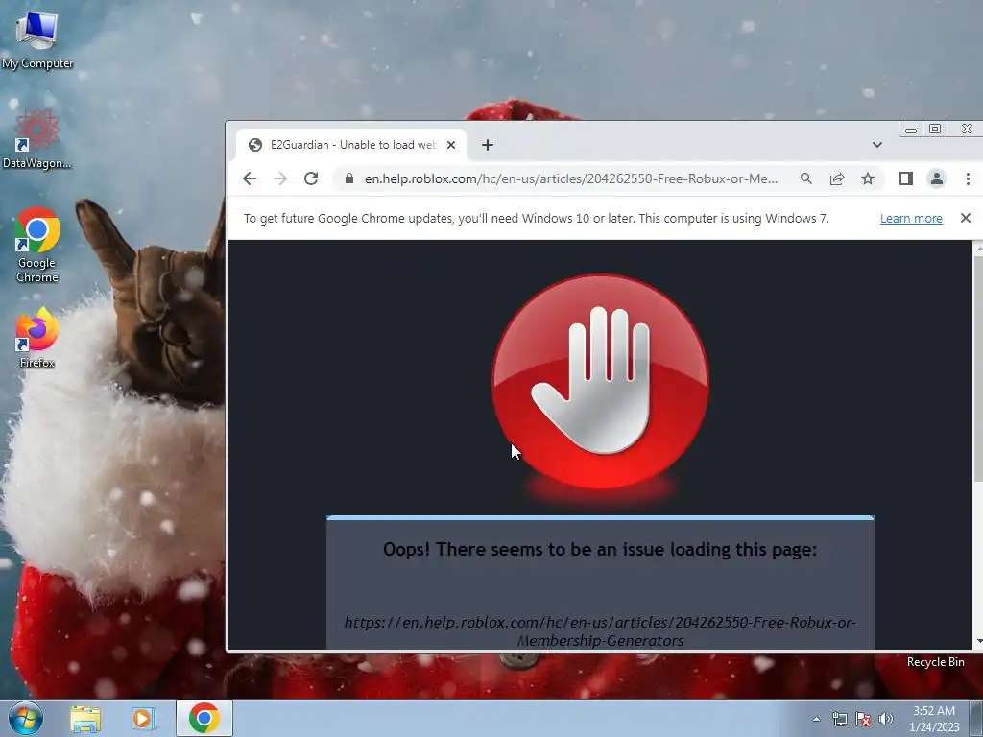Click the 'Oops! There seems to be an issue' heading

600,550
